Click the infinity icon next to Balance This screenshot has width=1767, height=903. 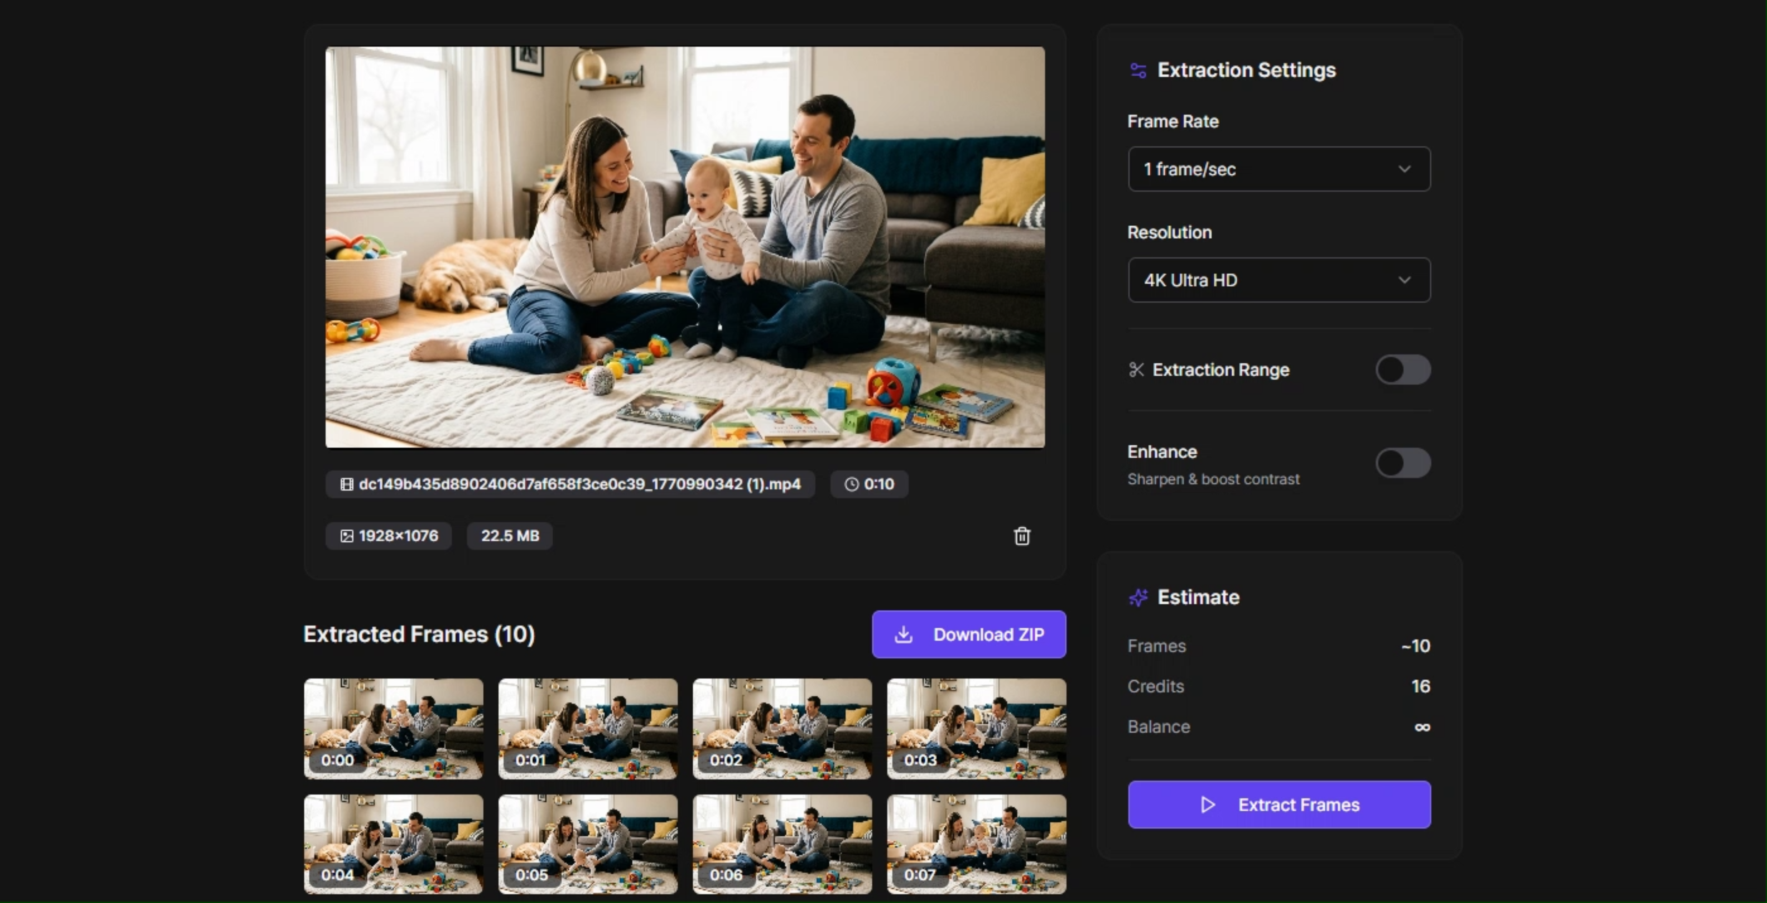(1422, 727)
